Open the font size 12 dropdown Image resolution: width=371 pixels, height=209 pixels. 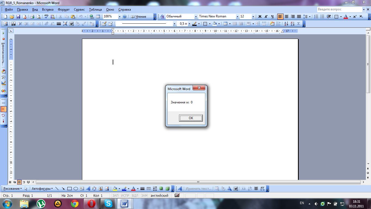click(253, 17)
